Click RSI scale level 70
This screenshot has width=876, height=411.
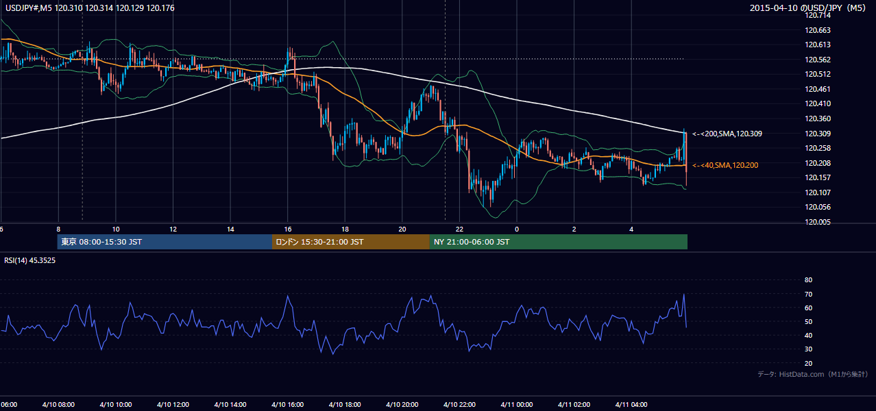click(x=808, y=294)
